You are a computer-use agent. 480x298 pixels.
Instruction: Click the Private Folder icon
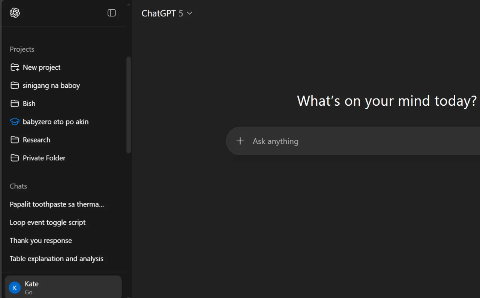point(15,158)
